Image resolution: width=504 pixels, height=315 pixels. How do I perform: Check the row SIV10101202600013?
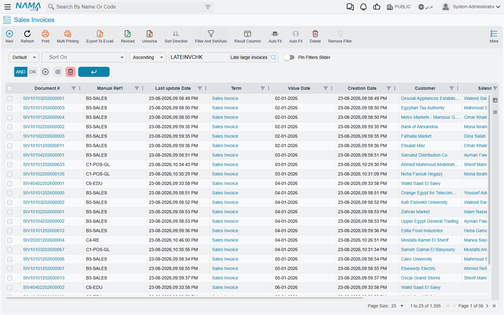tap(10, 278)
